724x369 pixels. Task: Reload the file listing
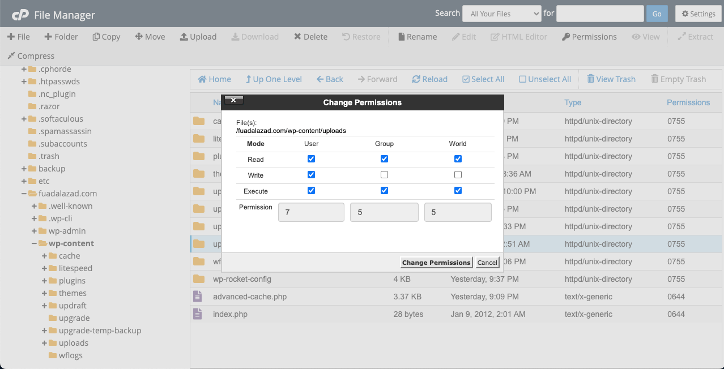coord(429,79)
